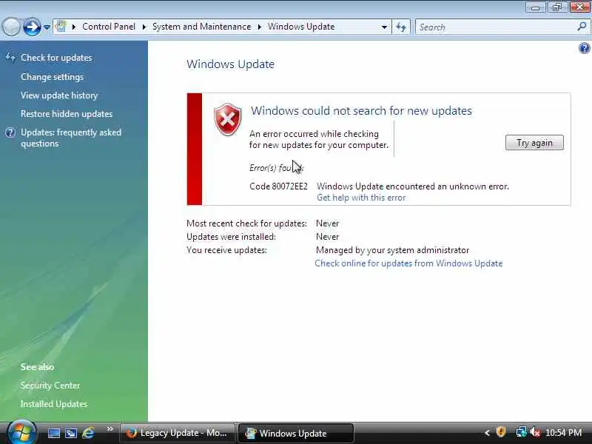The width and height of the screenshot is (592, 444).
Task: Go to System and Maintenance breadcrumb
Action: [x=201, y=27]
